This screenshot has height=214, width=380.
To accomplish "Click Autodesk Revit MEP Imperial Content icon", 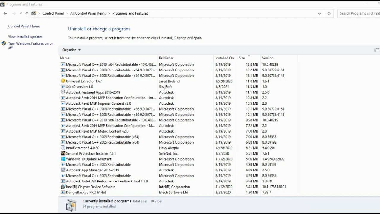I will (63, 103).
